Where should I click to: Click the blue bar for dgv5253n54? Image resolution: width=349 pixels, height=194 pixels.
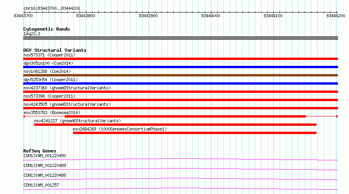[x=180, y=83]
